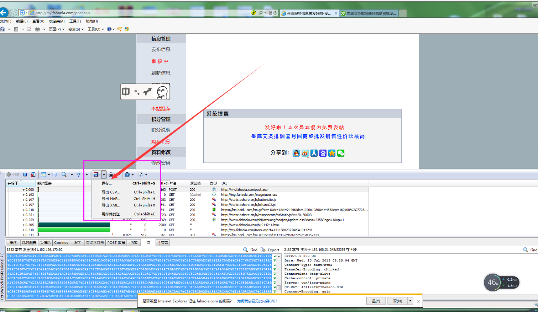Open the Print icon in HttpWatch toolbar
Screen dimensions: 538x312
111,174
